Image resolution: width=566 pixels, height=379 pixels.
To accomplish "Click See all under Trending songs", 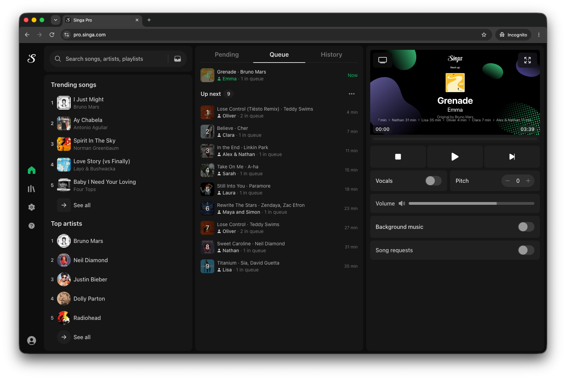I will 74,205.
